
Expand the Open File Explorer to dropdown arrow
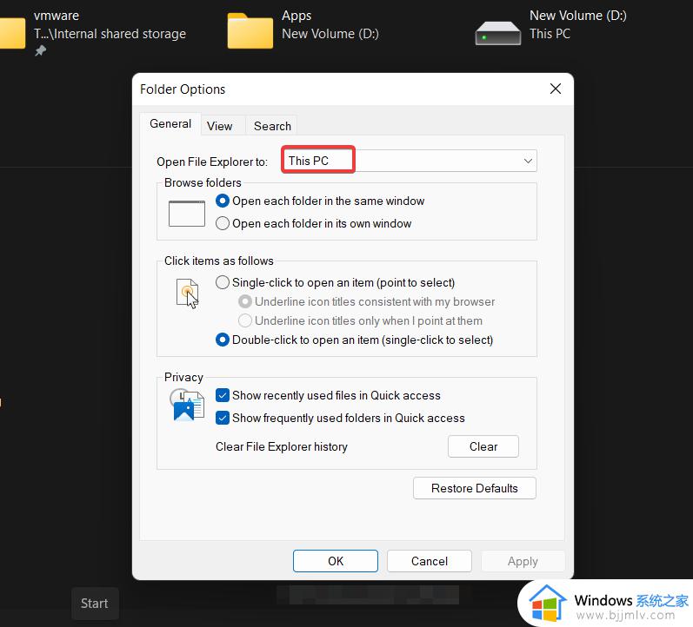point(528,161)
